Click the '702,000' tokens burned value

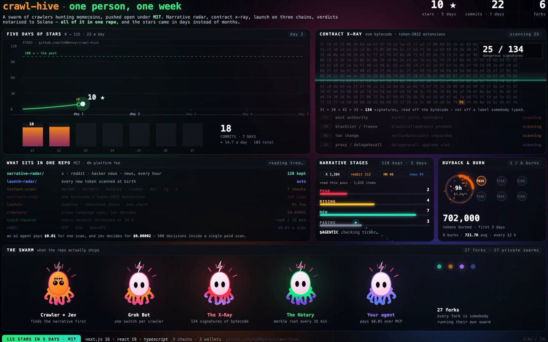[x=461, y=219]
